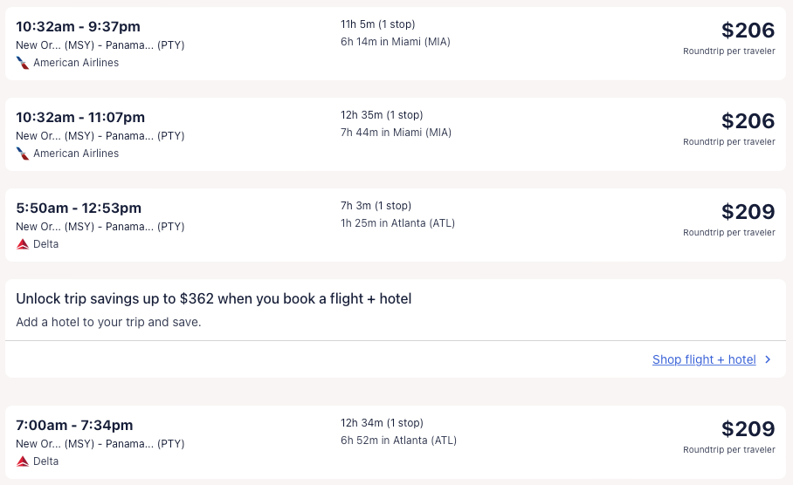Click the $206 price on 12h 35m flight
Viewport: 793px width, 485px height.
point(748,121)
